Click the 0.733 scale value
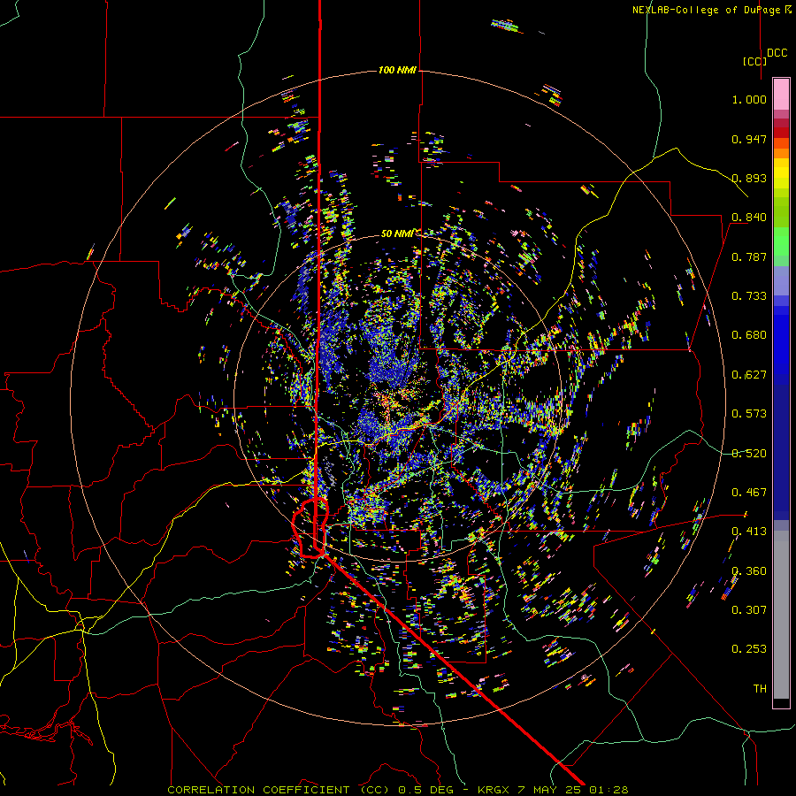 tap(749, 296)
